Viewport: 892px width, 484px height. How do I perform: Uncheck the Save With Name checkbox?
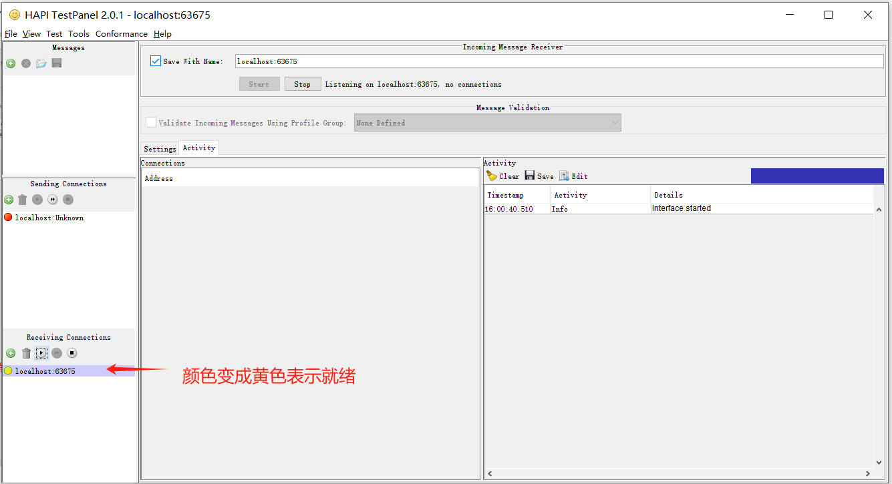click(x=156, y=61)
